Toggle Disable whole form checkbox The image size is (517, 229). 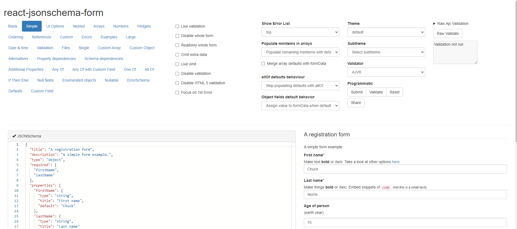177,36
